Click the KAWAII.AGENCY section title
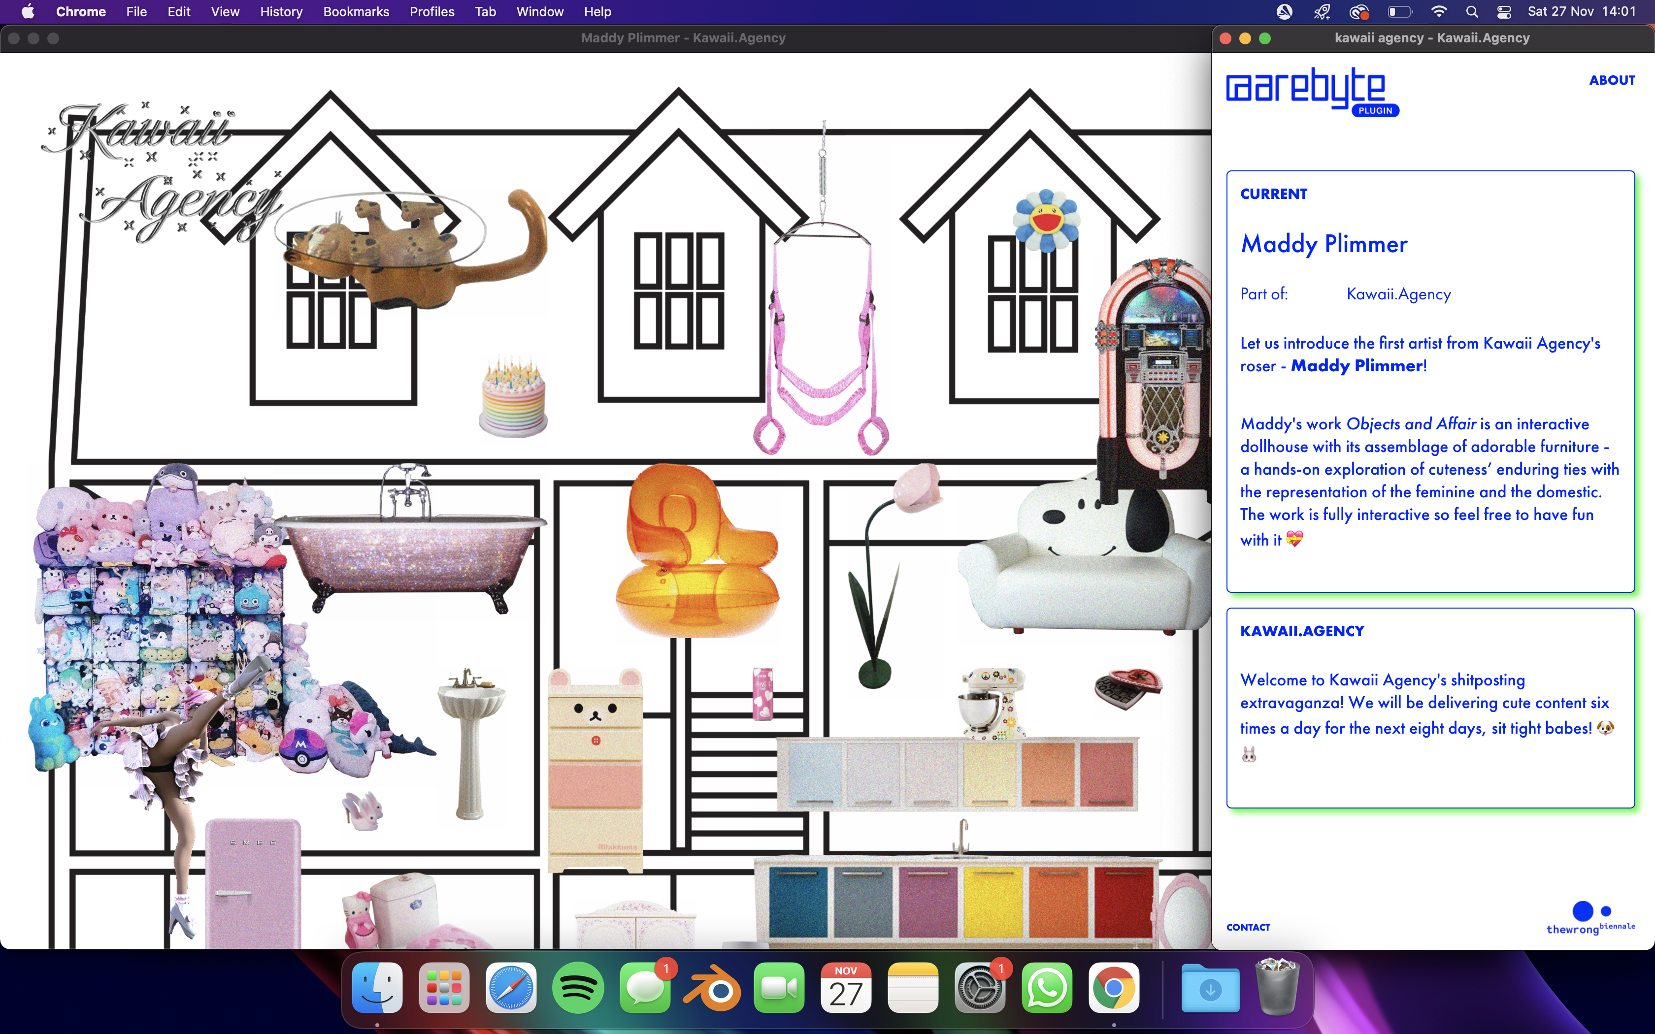 pyautogui.click(x=1302, y=631)
